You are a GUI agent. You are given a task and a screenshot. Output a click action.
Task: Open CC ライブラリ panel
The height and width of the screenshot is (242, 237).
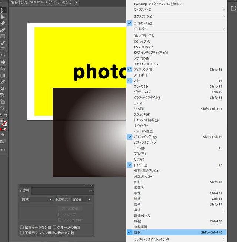coord(176,41)
